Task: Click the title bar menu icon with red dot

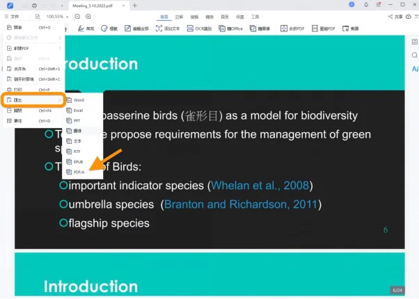Action: point(379,5)
